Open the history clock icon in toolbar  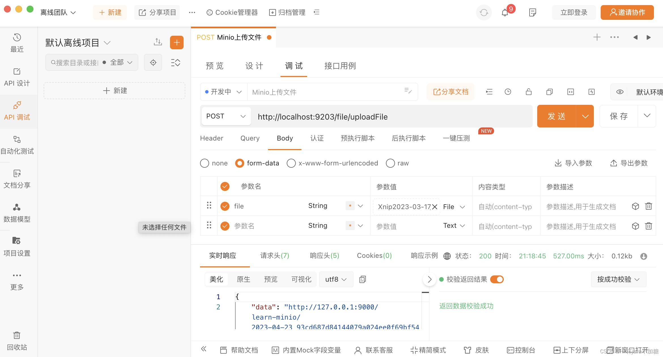pyautogui.click(x=508, y=92)
